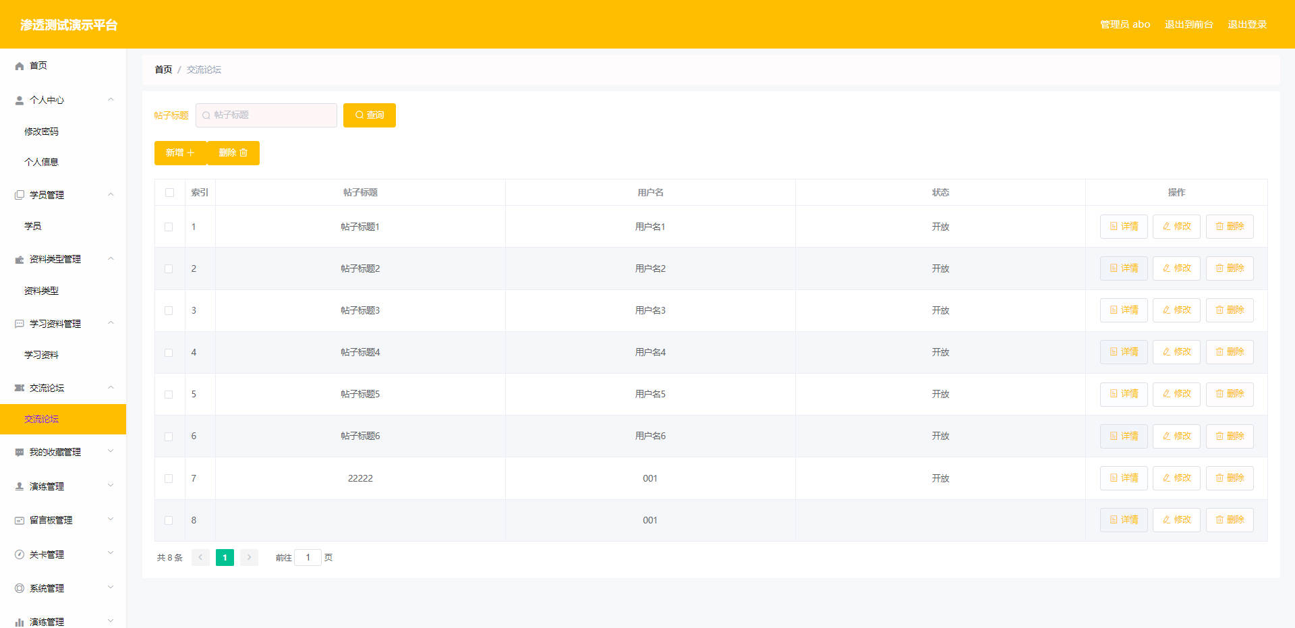Image resolution: width=1295 pixels, height=628 pixels.
Task: Edit row 帖子标题2 with 修改
Action: [1176, 268]
